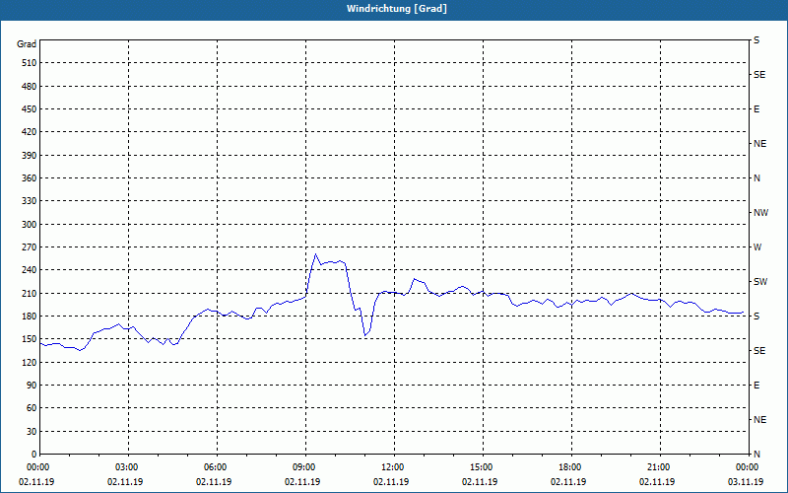Select the 150 y-axis value

[30, 339]
